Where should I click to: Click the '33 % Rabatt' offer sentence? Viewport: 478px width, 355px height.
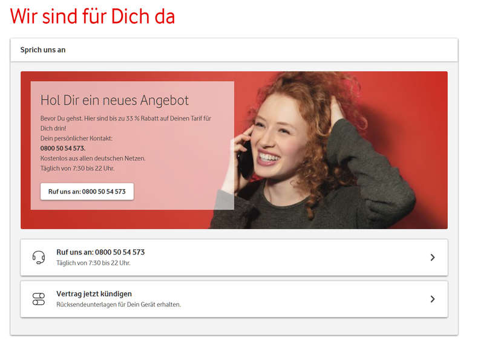click(x=126, y=123)
